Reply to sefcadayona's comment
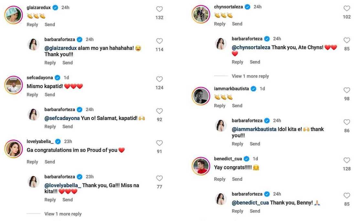Viewport: 362px width, 221px height. tap(32, 95)
